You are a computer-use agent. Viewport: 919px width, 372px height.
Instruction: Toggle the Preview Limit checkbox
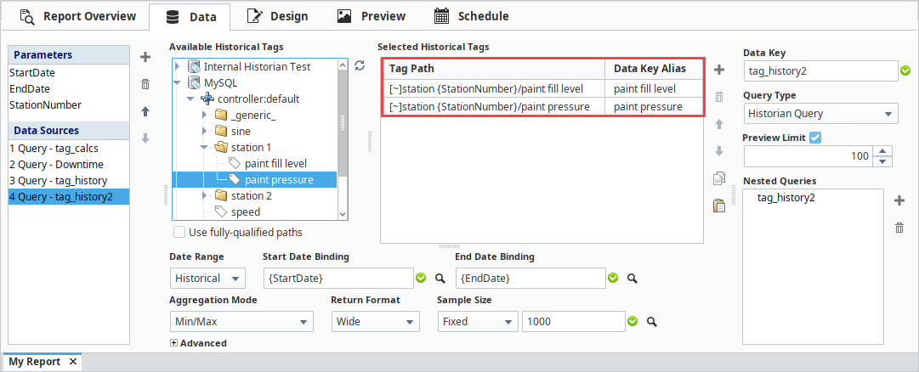[815, 138]
